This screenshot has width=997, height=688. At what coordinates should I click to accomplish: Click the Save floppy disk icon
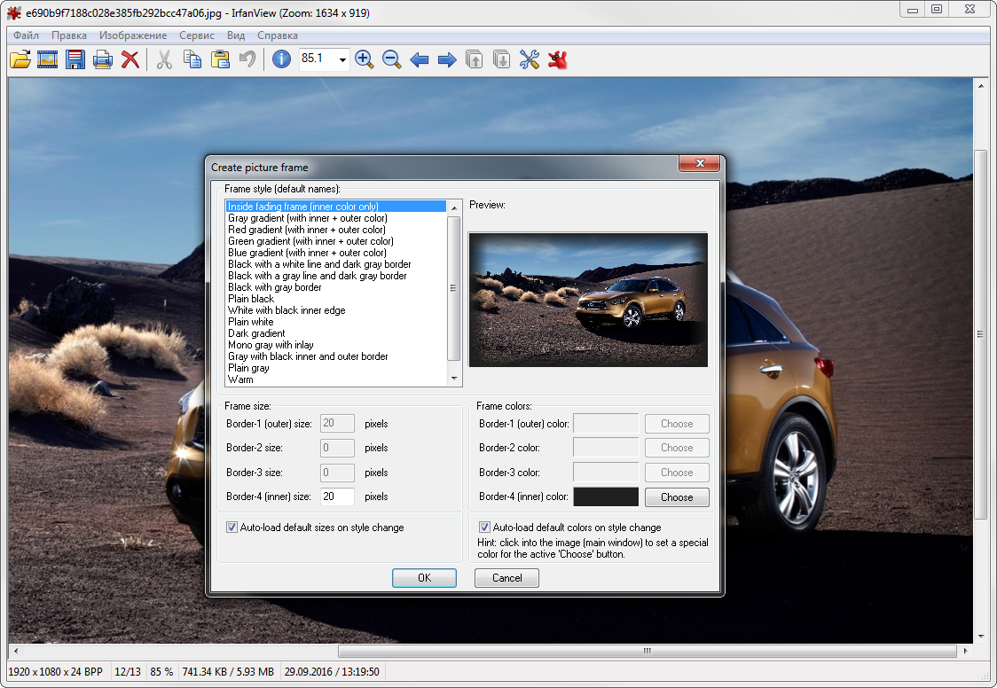(x=75, y=59)
